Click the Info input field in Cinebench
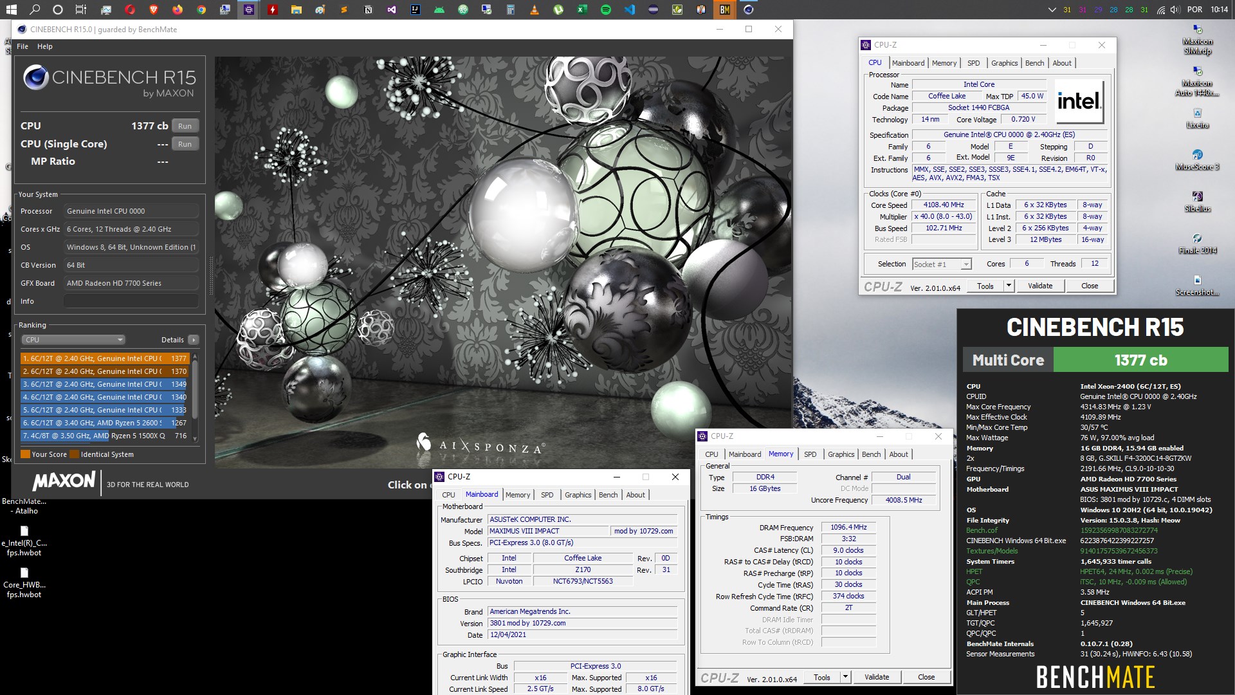This screenshot has height=695, width=1235. pos(131,301)
